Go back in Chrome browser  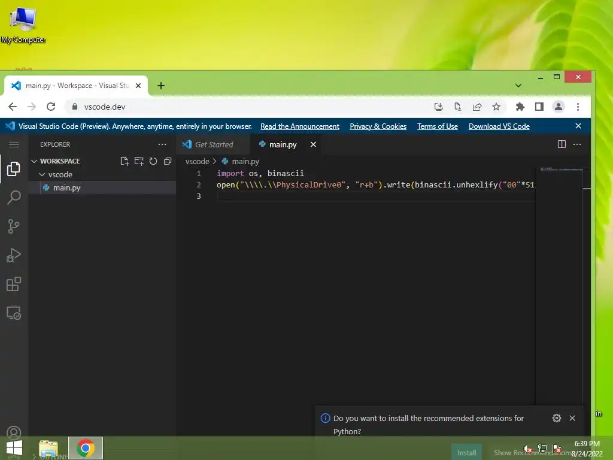[13, 107]
